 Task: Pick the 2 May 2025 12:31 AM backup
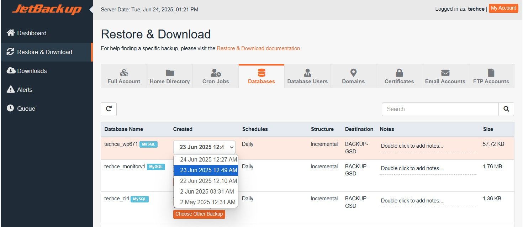207,202
